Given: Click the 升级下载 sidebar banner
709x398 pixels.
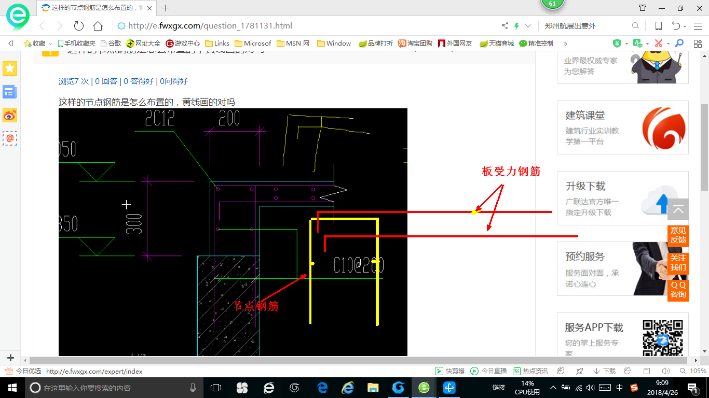Looking at the screenshot, I should (623, 198).
